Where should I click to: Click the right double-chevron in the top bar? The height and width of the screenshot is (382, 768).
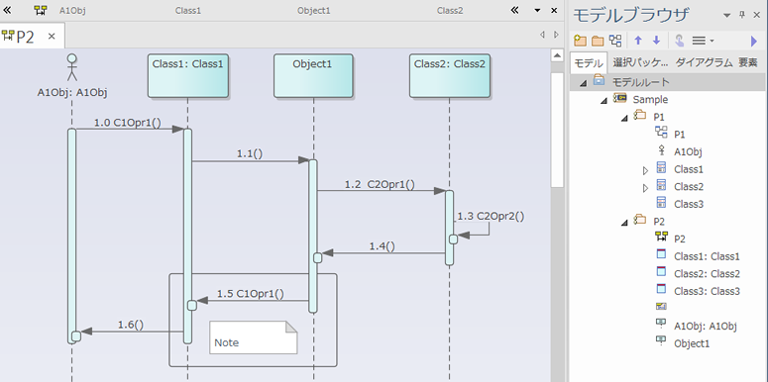(514, 10)
